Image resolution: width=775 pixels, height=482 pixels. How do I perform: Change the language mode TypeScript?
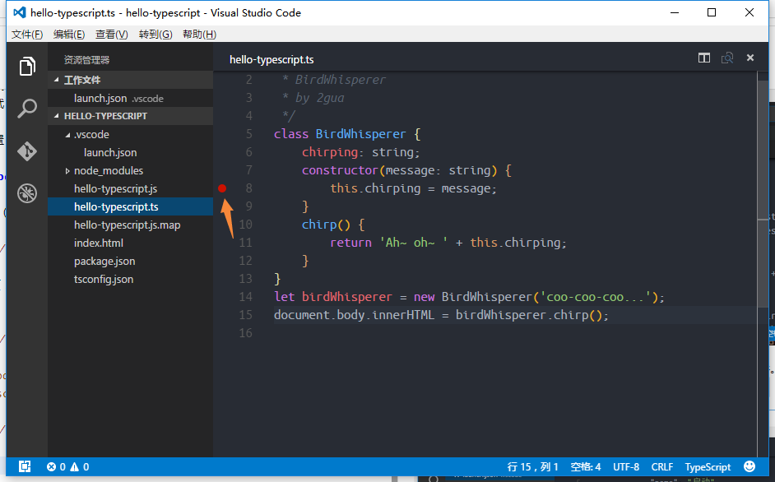[707, 466]
